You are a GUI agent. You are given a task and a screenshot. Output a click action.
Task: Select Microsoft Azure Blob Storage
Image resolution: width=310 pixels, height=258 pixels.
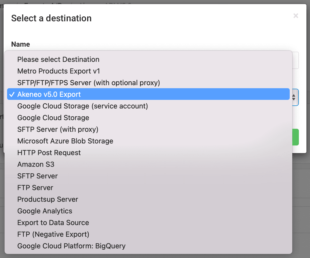tap(65, 141)
